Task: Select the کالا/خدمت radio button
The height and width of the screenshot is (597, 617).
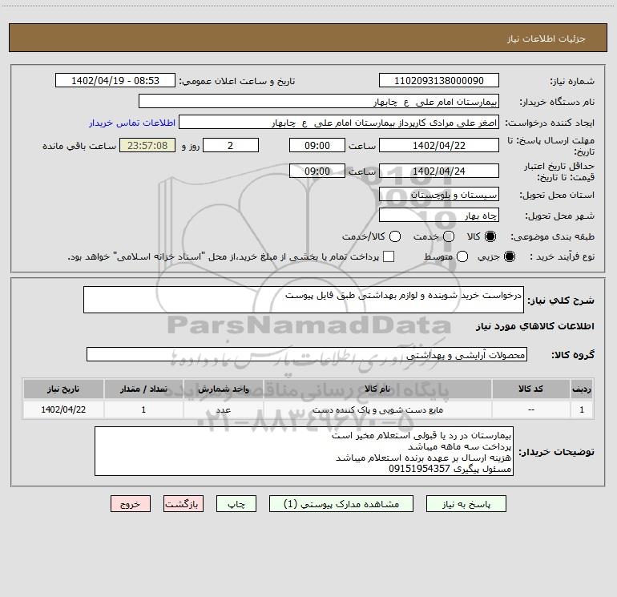Action: point(395,236)
